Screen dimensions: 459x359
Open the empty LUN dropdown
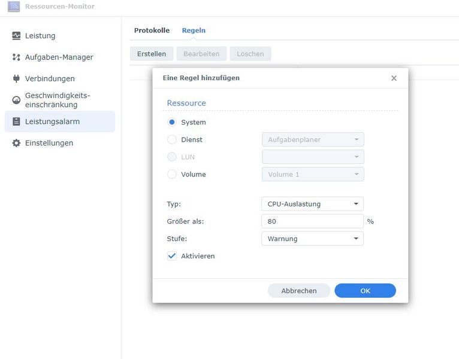(x=313, y=157)
